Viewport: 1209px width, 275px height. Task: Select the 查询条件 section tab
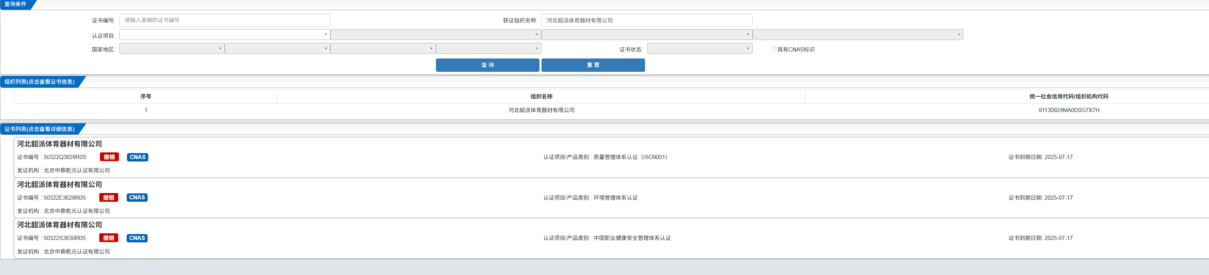click(x=15, y=4)
